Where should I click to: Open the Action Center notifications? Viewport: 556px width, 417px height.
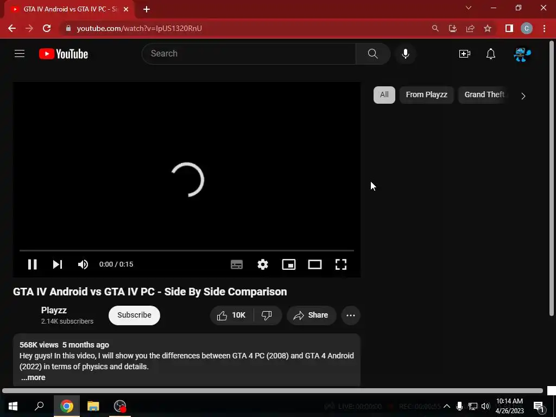pyautogui.click(x=539, y=406)
